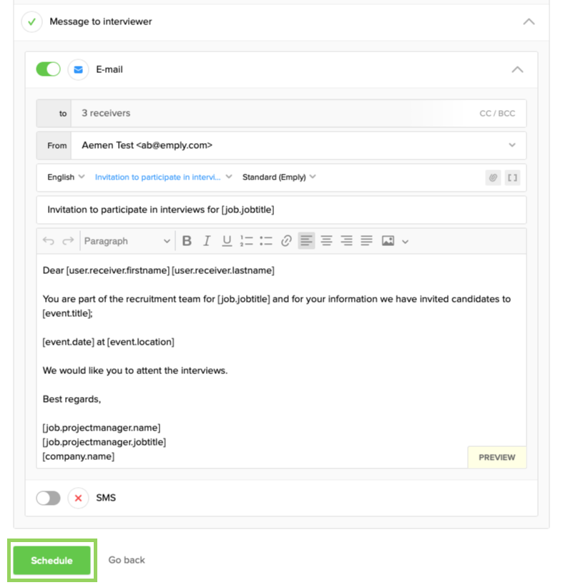Open the English language dropdown
563x585 pixels.
pyautogui.click(x=66, y=177)
